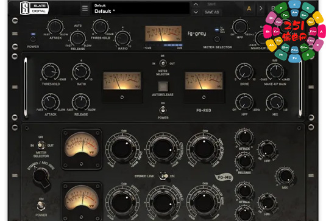Click the FG-Grey HPF knob

240,27
